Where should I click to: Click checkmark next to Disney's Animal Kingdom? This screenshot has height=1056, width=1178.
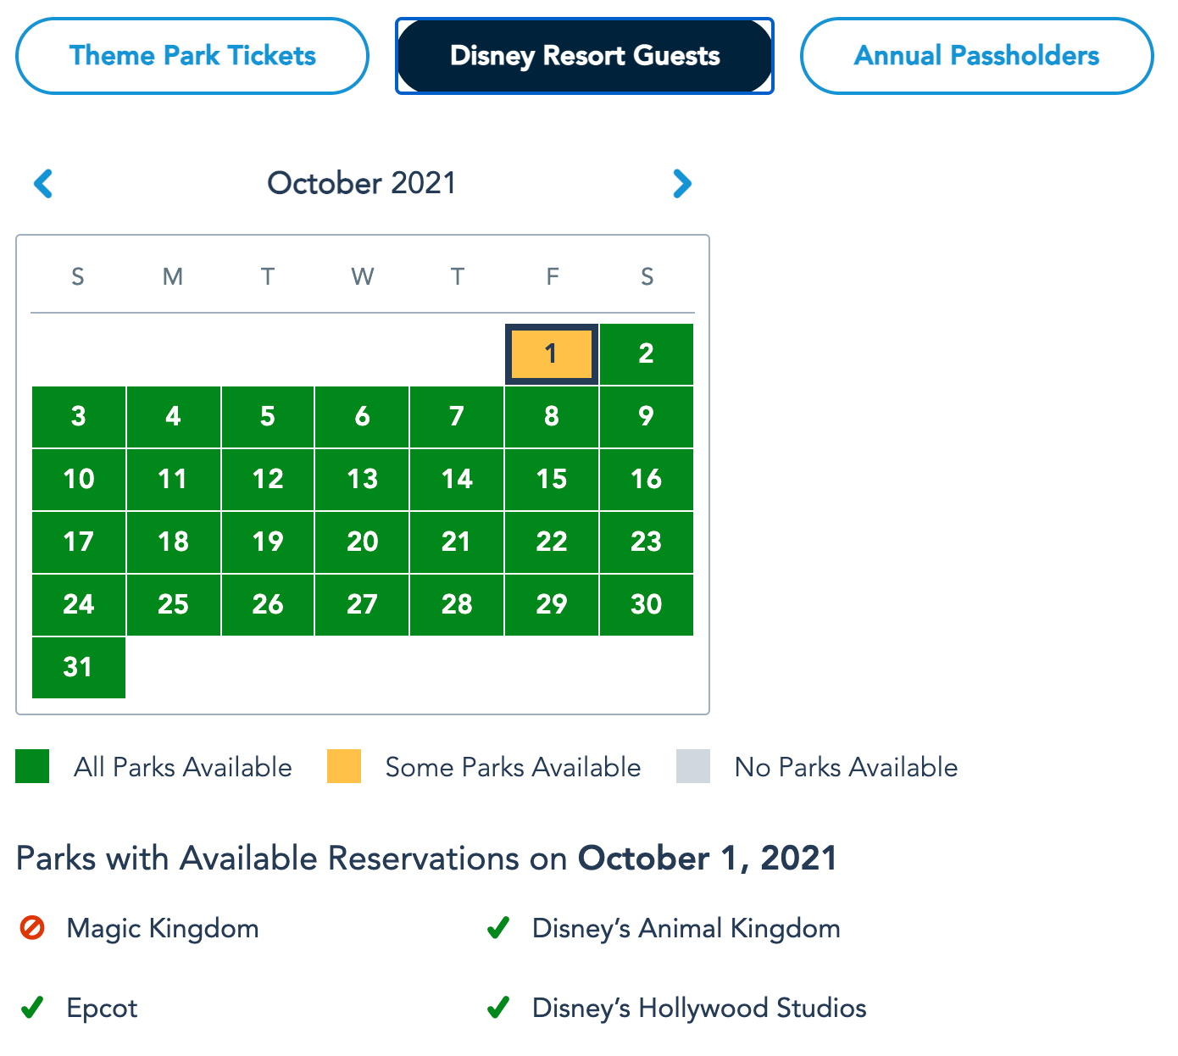coord(498,928)
